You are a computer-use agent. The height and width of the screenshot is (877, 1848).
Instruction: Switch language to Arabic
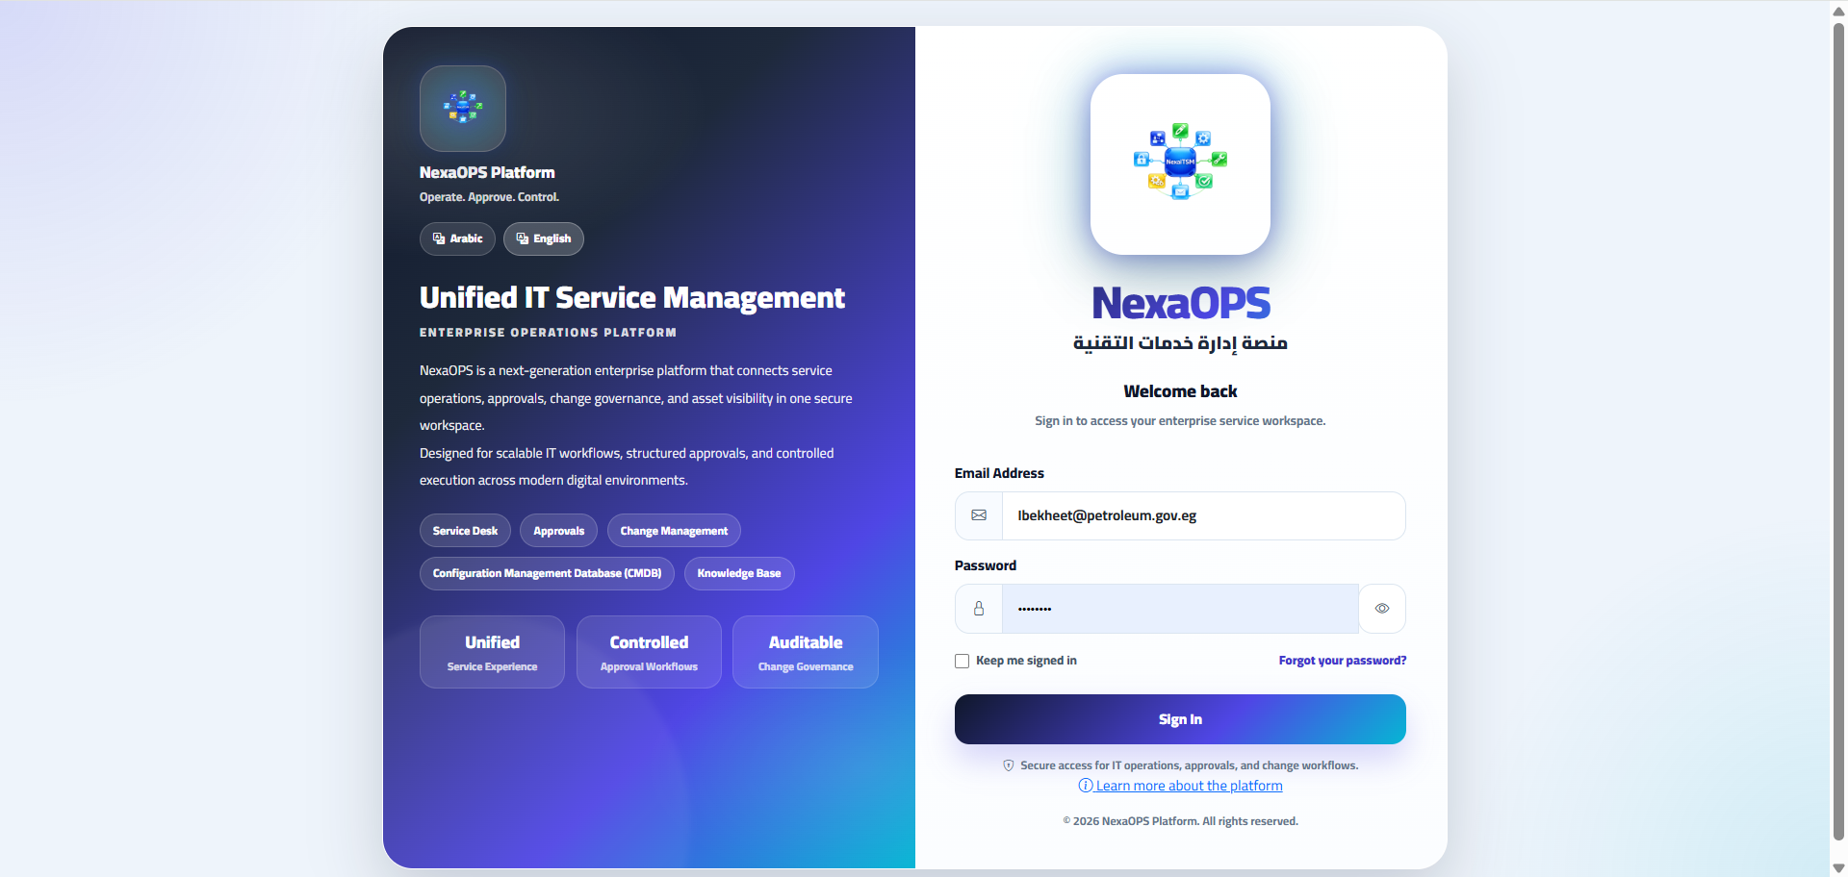[x=457, y=238]
